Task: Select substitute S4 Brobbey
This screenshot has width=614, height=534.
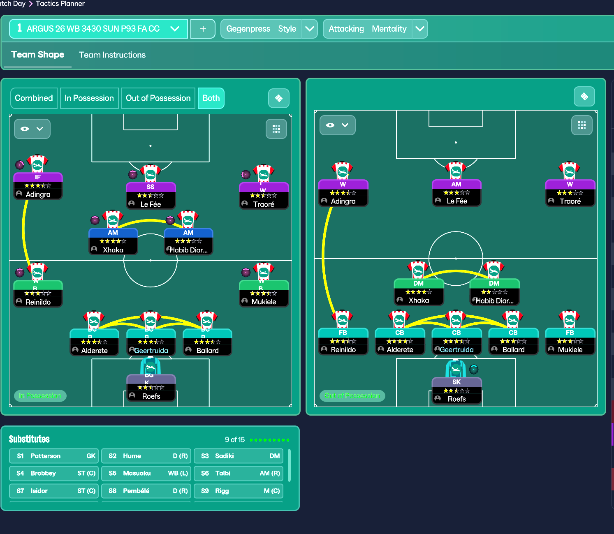Action: [x=53, y=473]
